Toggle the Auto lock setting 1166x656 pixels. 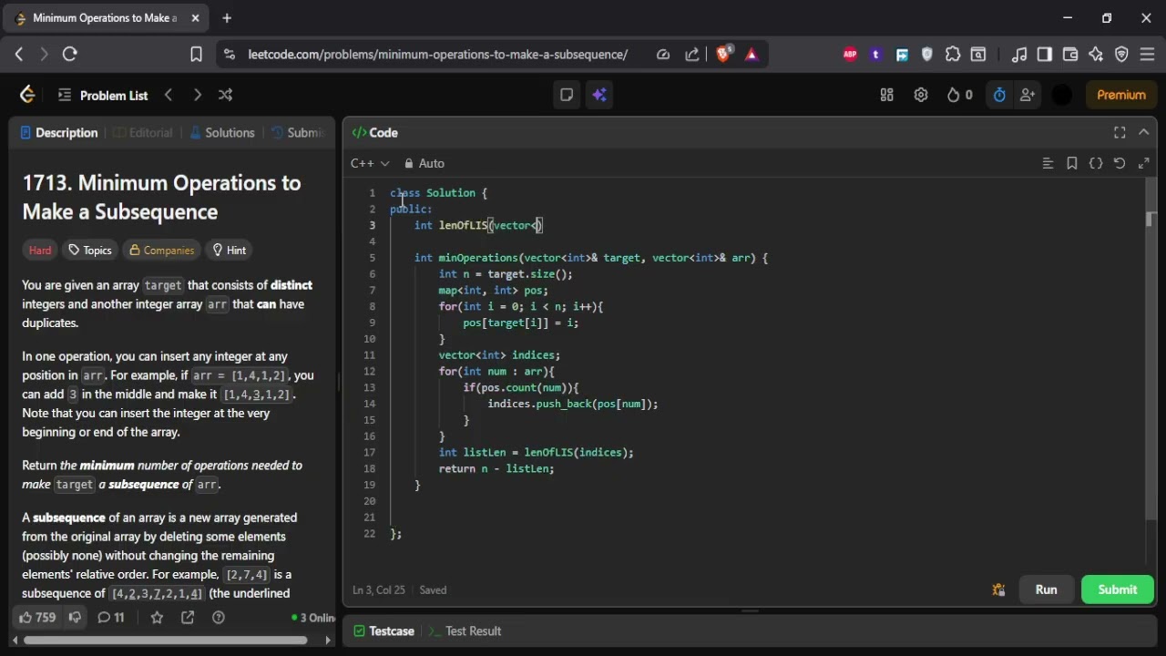[424, 163]
